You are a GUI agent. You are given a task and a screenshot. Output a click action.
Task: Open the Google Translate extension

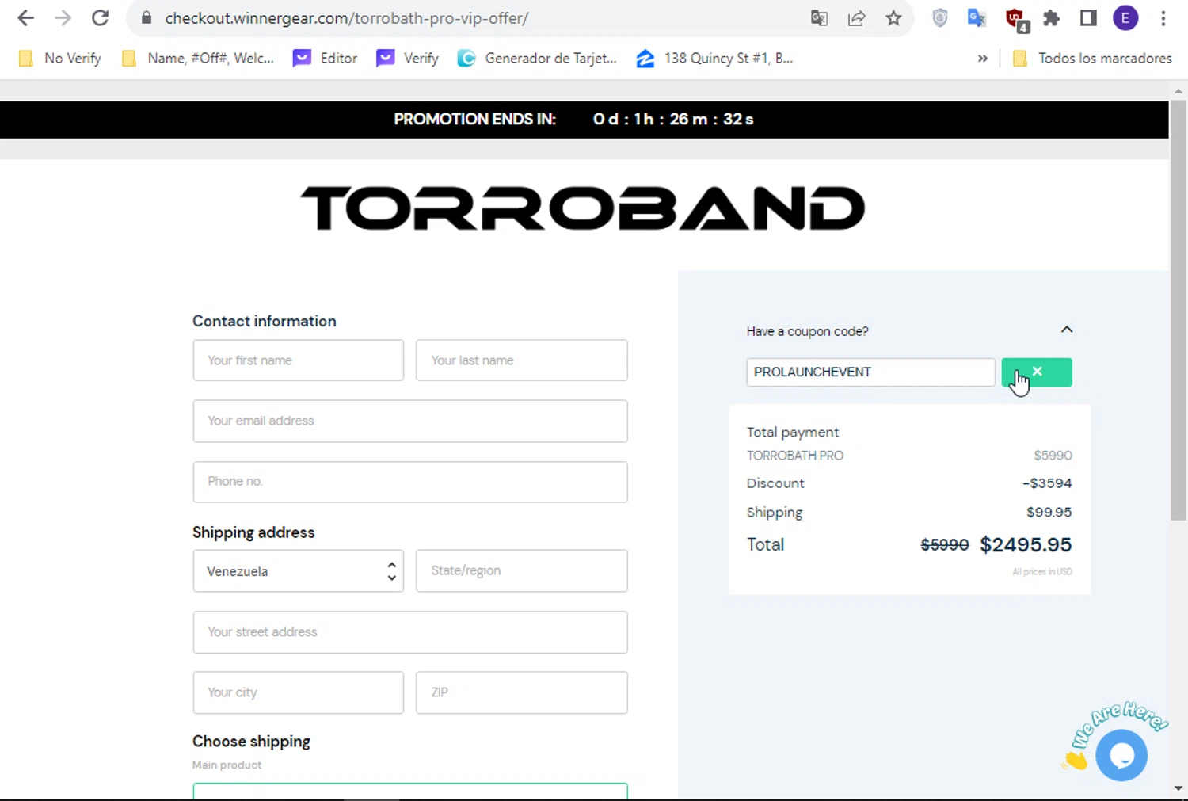977,18
